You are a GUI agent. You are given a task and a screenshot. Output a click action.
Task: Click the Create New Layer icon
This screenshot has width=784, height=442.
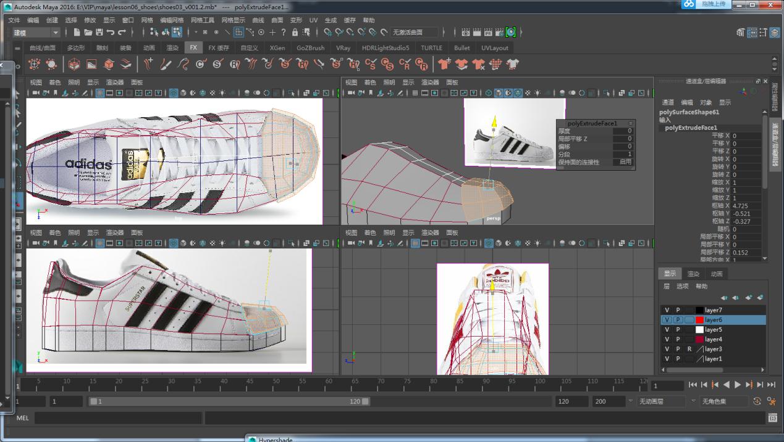748,298
